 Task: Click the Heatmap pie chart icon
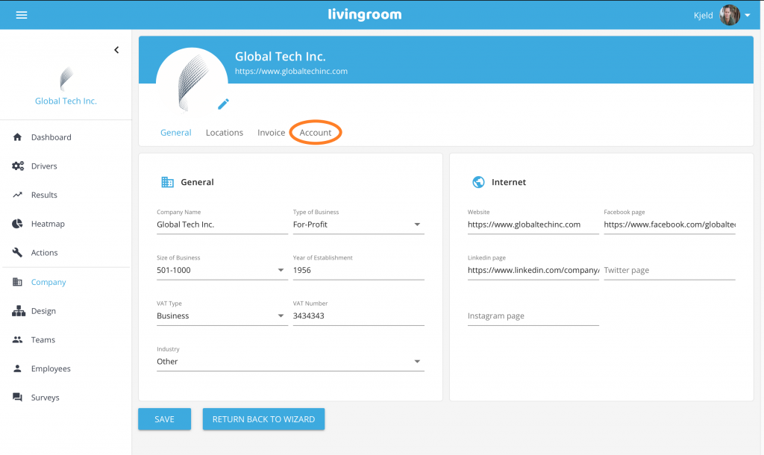18,224
